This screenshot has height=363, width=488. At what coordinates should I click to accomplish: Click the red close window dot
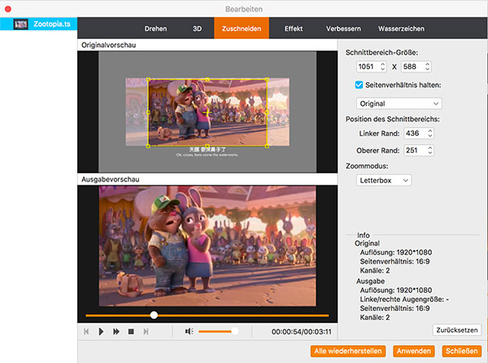(8, 9)
